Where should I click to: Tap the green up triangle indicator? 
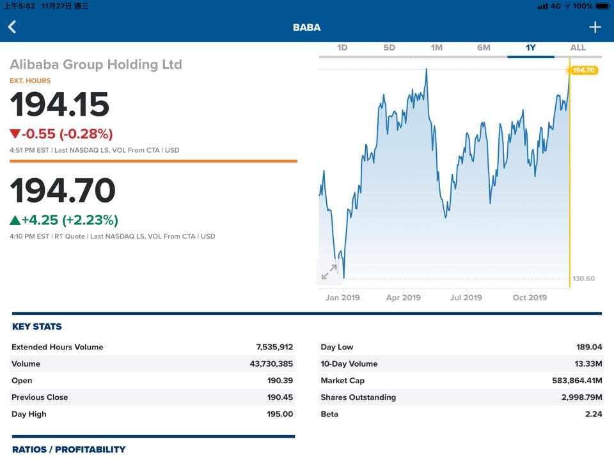point(15,220)
